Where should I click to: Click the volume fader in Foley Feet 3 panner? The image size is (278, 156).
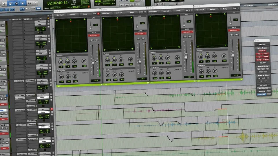coord(186,56)
